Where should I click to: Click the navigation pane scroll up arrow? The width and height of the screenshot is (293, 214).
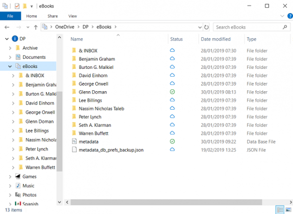[x=59, y=37]
